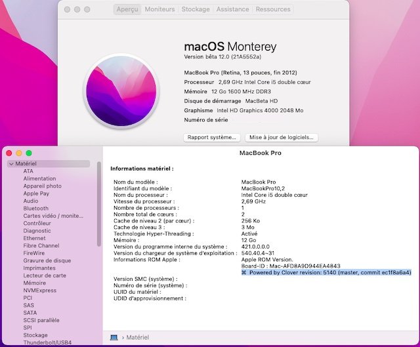Viewport: 420px width, 347px height.
Task: Select Apple Pay in the sidebar
Action: pyautogui.click(x=36, y=194)
